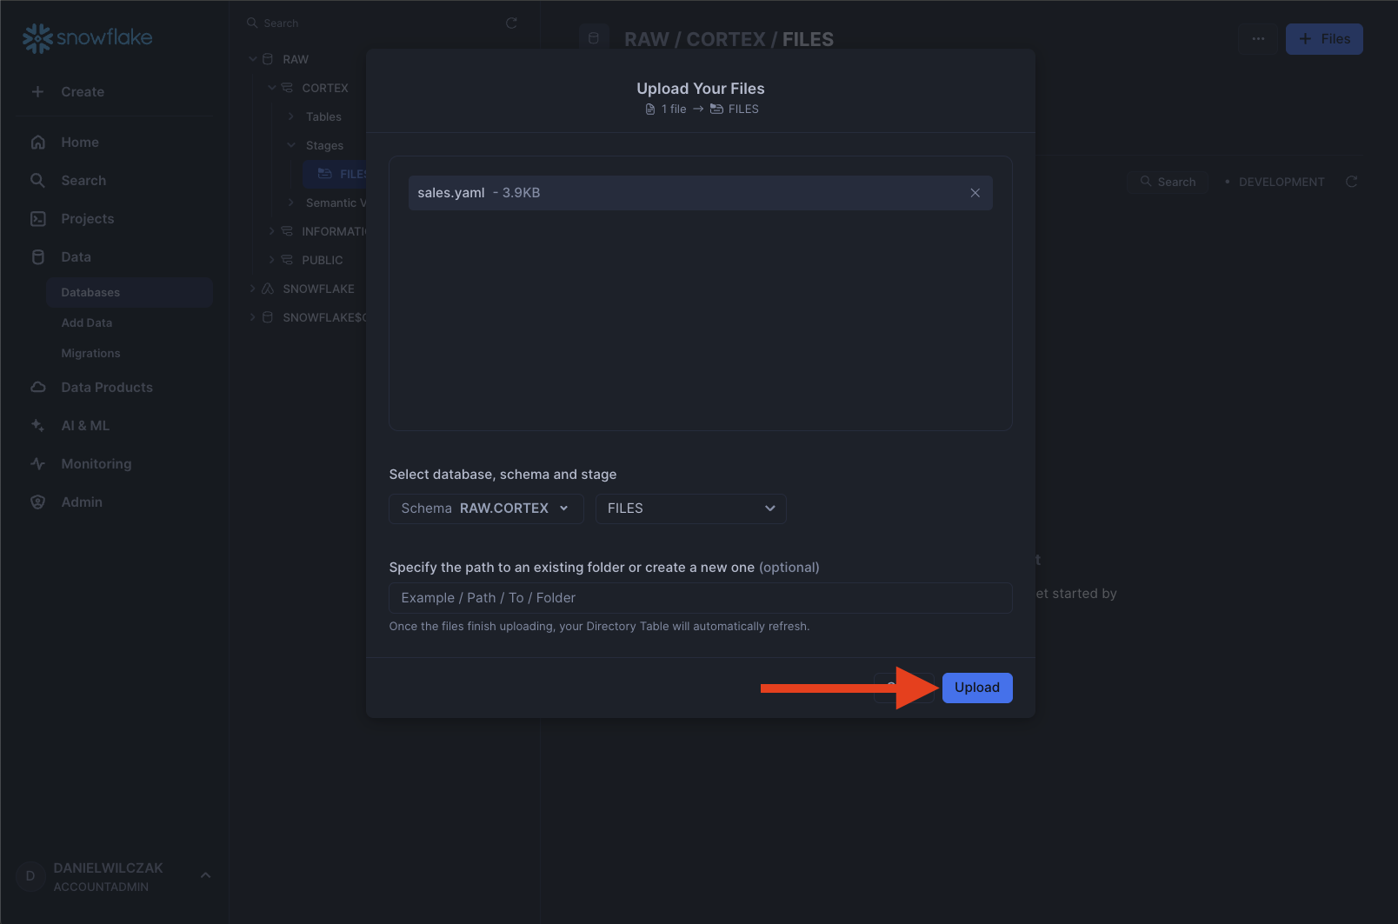
Task: Open the more options ellipsis menu
Action: point(1258,39)
